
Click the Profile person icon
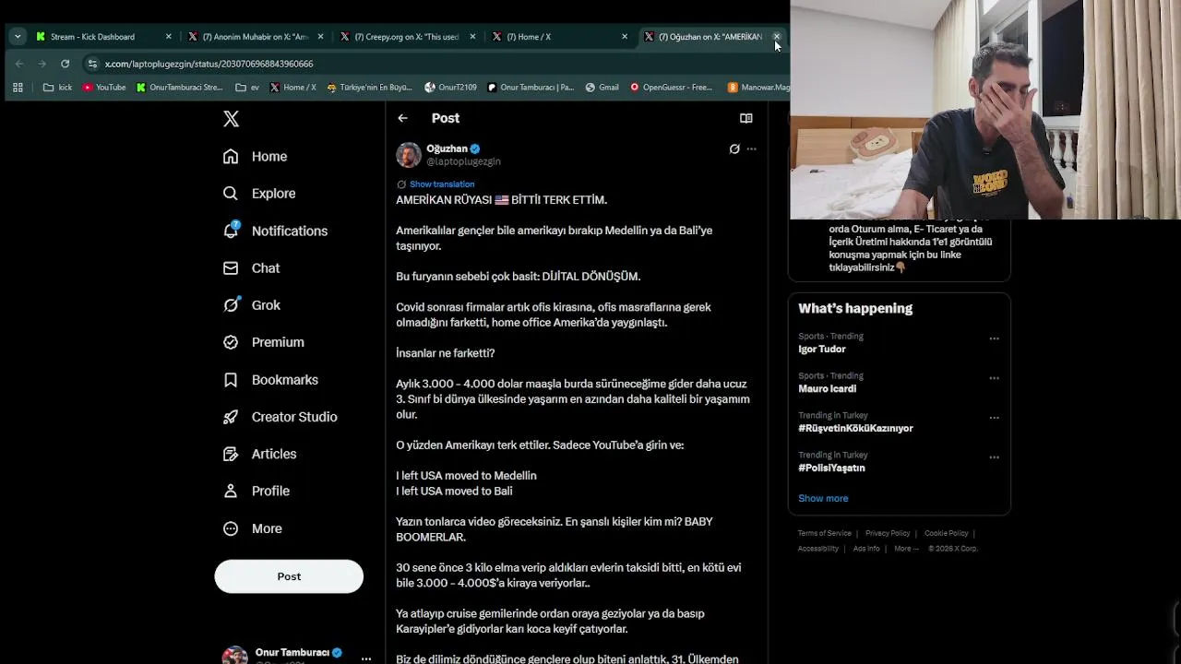tap(231, 491)
